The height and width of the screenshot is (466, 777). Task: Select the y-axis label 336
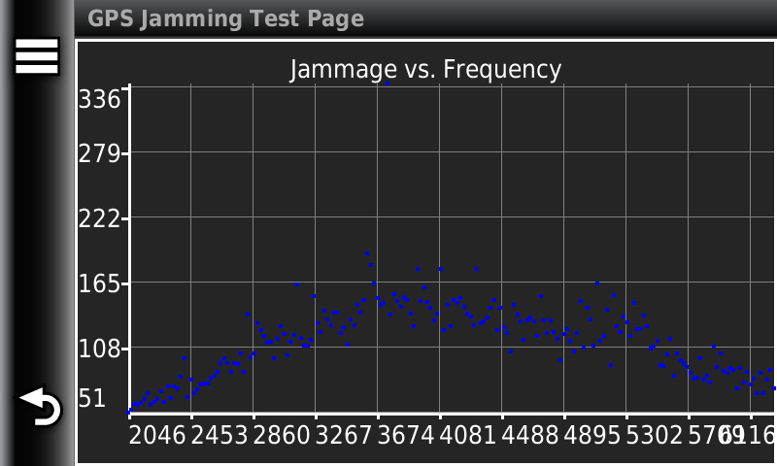point(100,99)
